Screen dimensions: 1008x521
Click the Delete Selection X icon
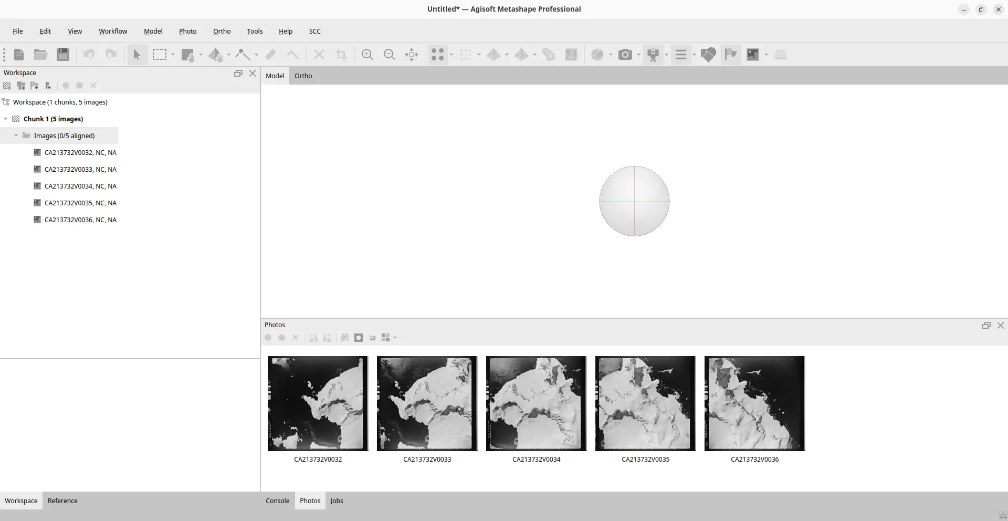(319, 55)
